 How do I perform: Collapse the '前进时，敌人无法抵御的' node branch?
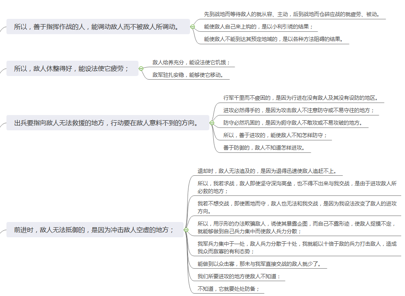[x=186, y=230]
